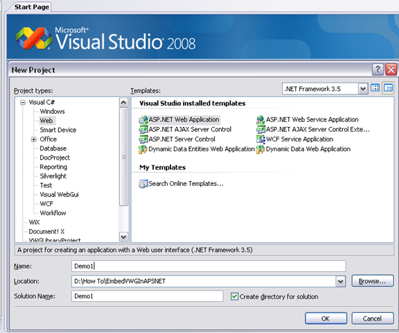Click the WCF Service Application label
This screenshot has height=333, width=399.
(x=299, y=139)
